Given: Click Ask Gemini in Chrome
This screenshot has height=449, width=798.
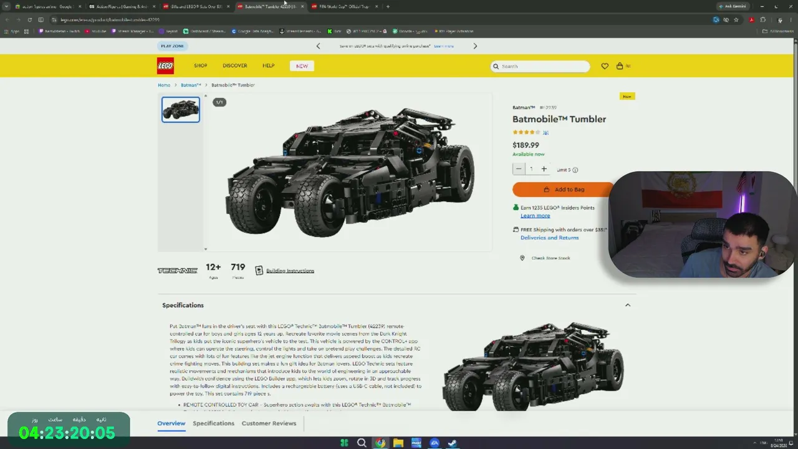Looking at the screenshot, I should pos(733,6).
